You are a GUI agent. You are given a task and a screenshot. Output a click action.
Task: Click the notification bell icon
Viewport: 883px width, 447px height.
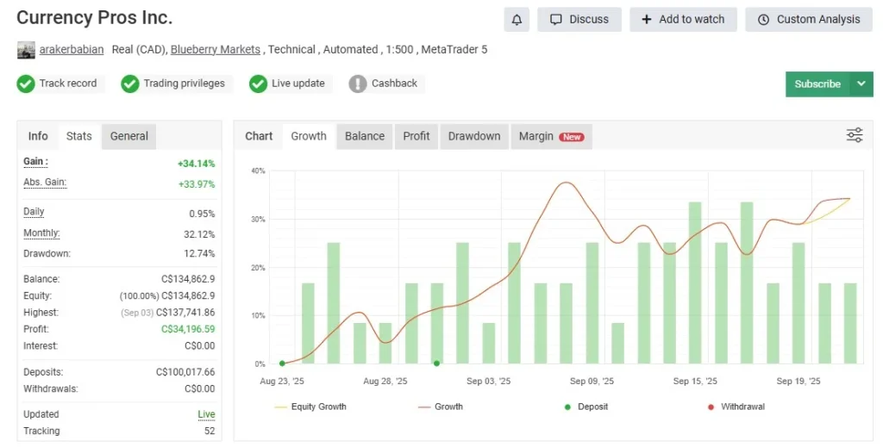click(x=517, y=20)
